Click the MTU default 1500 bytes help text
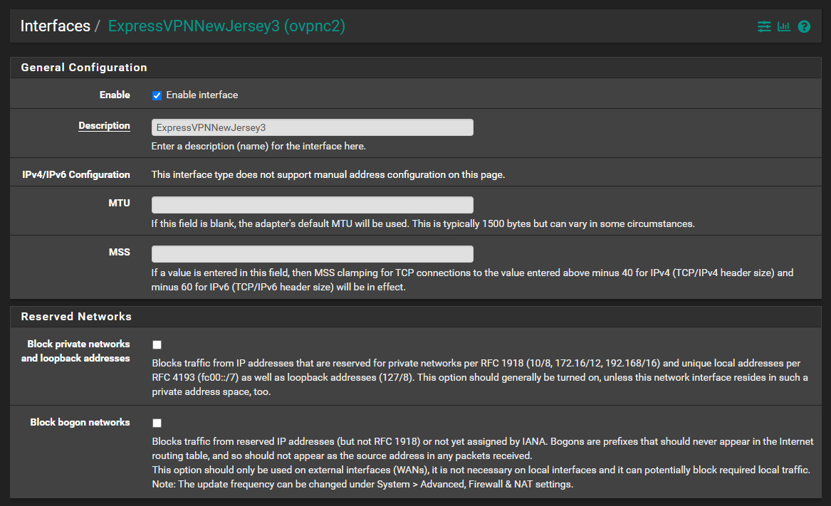The image size is (831, 506). (x=423, y=223)
